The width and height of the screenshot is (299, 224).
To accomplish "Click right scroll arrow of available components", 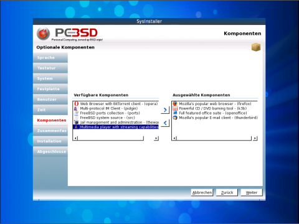I will [x=156, y=138].
